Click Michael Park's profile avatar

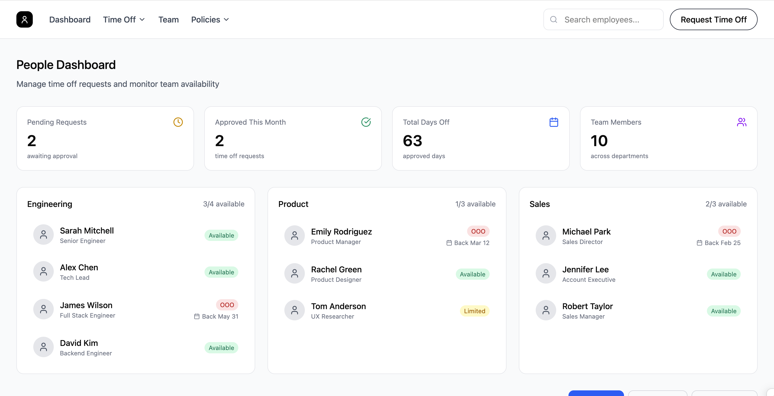546,236
